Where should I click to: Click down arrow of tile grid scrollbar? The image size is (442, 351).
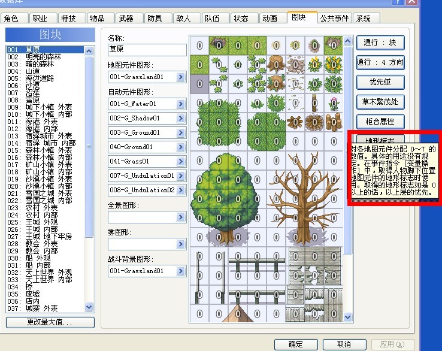point(348,317)
